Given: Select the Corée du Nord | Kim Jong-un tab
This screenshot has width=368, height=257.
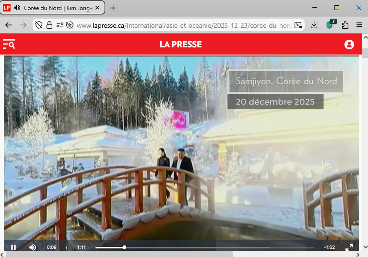Looking at the screenshot, I should [x=52, y=8].
